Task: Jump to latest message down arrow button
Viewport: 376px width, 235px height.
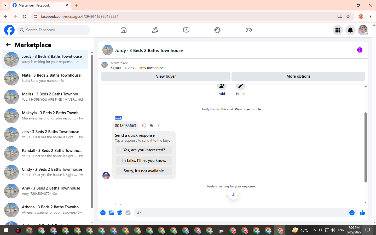Action: [233, 195]
